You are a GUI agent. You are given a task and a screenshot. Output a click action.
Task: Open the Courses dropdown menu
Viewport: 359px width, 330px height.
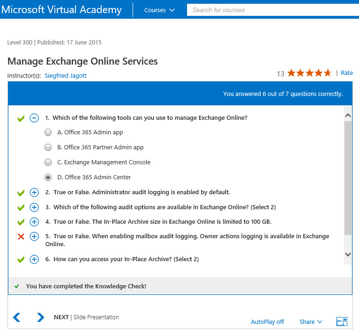click(159, 10)
